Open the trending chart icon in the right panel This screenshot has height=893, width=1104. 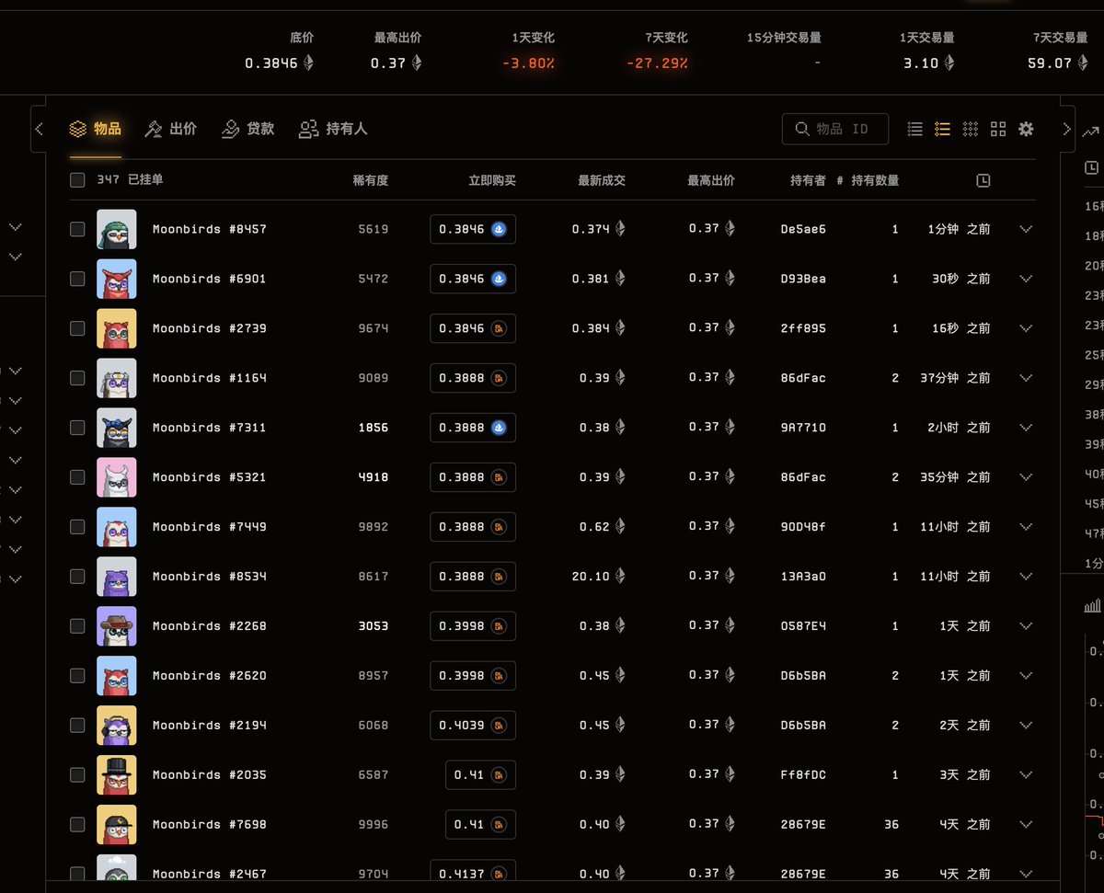1091,132
